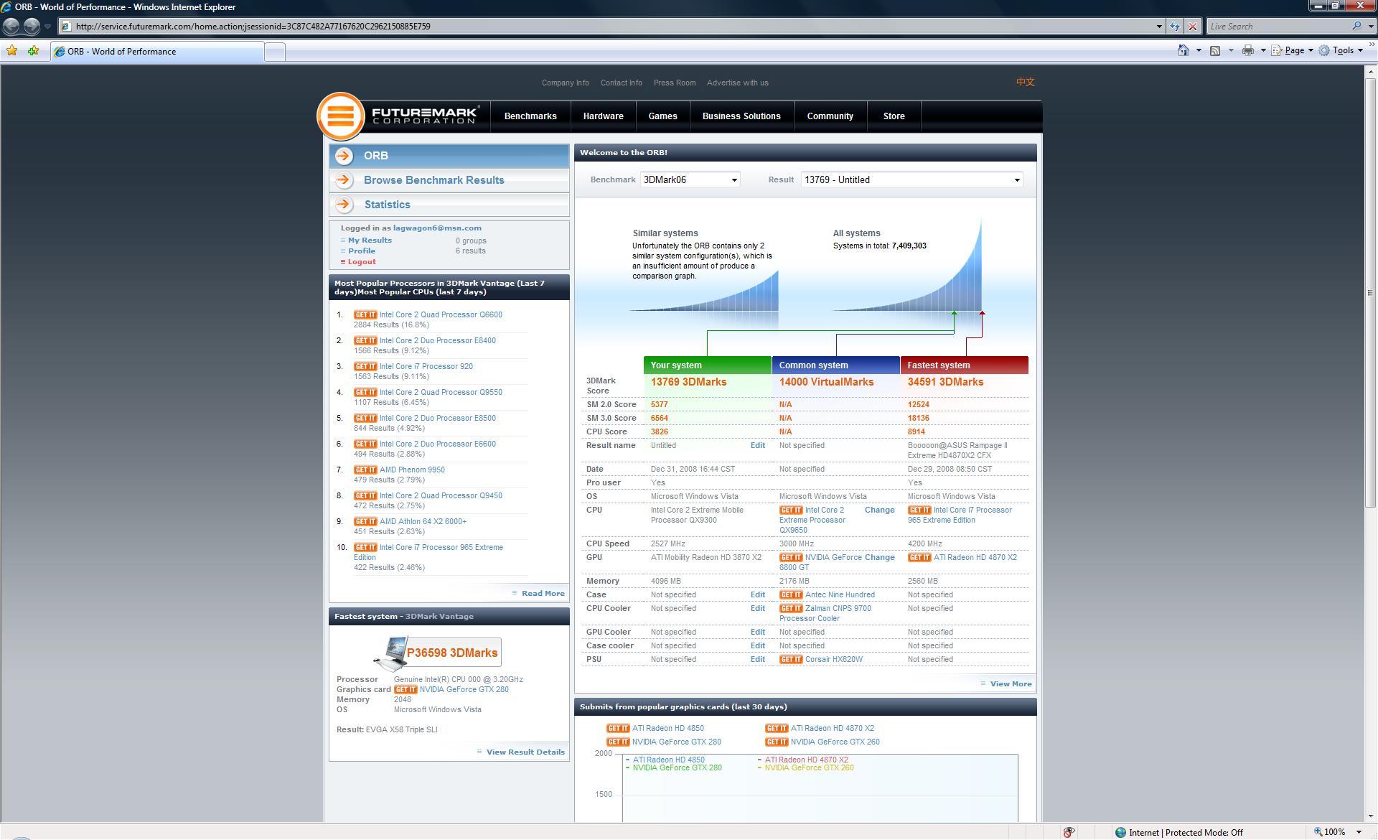1378x840 pixels.
Task: Open the Community navigation menu
Action: [x=830, y=116]
